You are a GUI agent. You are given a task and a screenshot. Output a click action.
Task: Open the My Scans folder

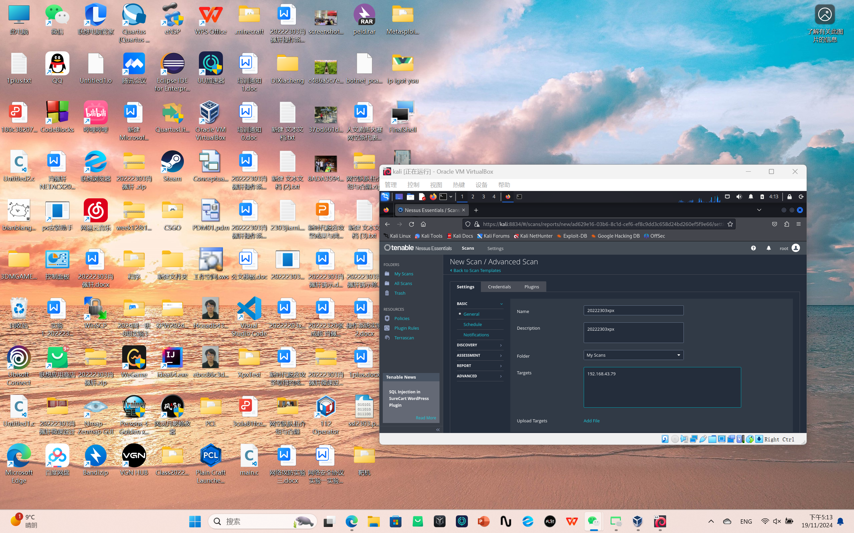[x=403, y=274]
